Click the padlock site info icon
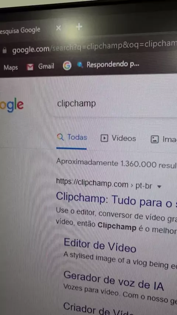This screenshot has width=177, height=315. coord(4,50)
